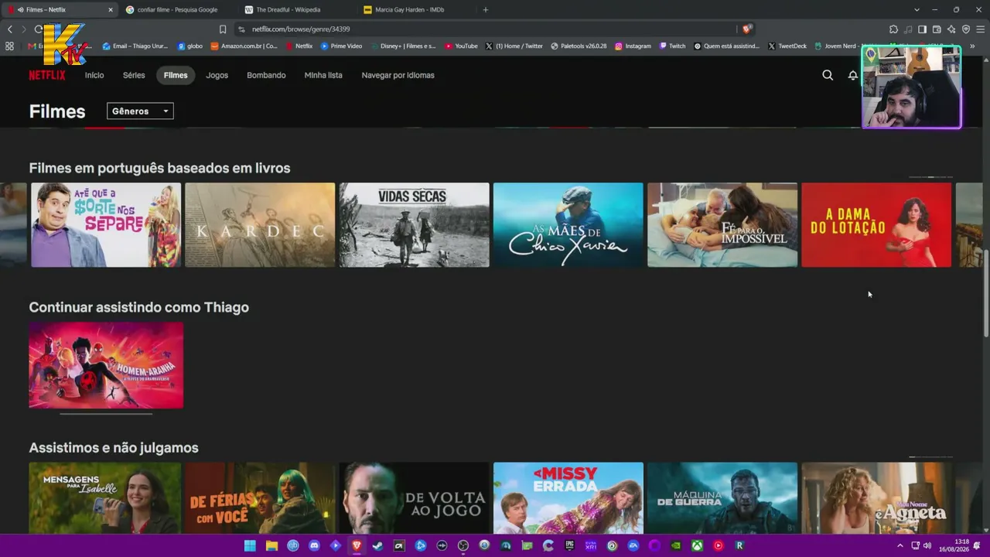Viewport: 990px width, 557px height.
Task: Open Discord from taskbar
Action: click(314, 545)
